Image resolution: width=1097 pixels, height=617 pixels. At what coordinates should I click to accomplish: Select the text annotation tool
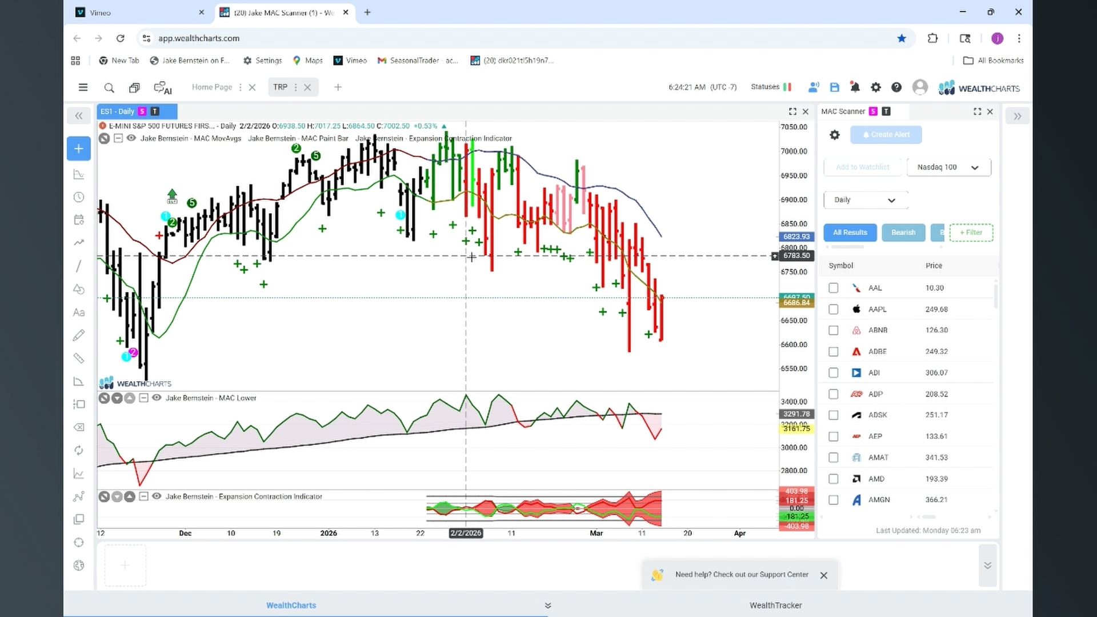tap(79, 312)
